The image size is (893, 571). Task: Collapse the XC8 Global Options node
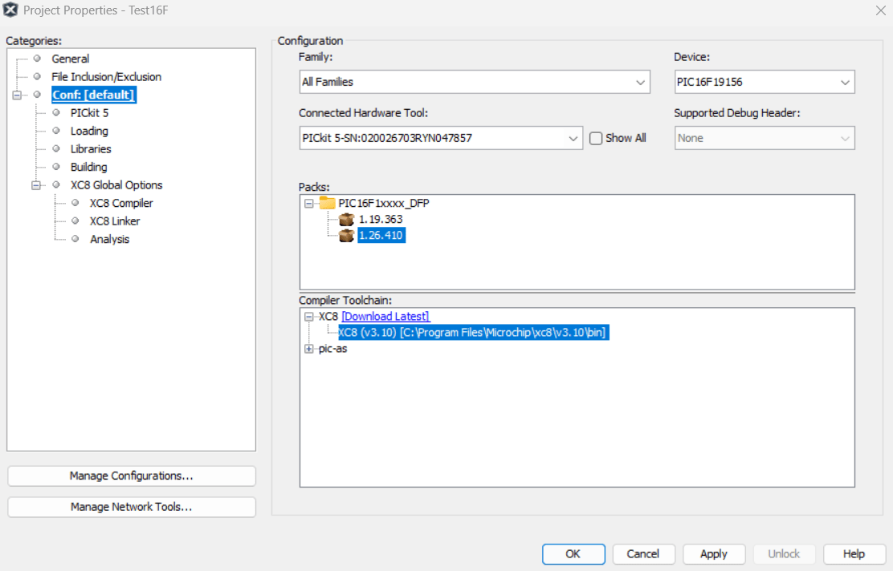[x=35, y=185]
